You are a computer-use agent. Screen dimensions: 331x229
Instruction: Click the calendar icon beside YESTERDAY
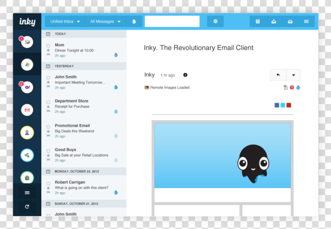pos(48,66)
